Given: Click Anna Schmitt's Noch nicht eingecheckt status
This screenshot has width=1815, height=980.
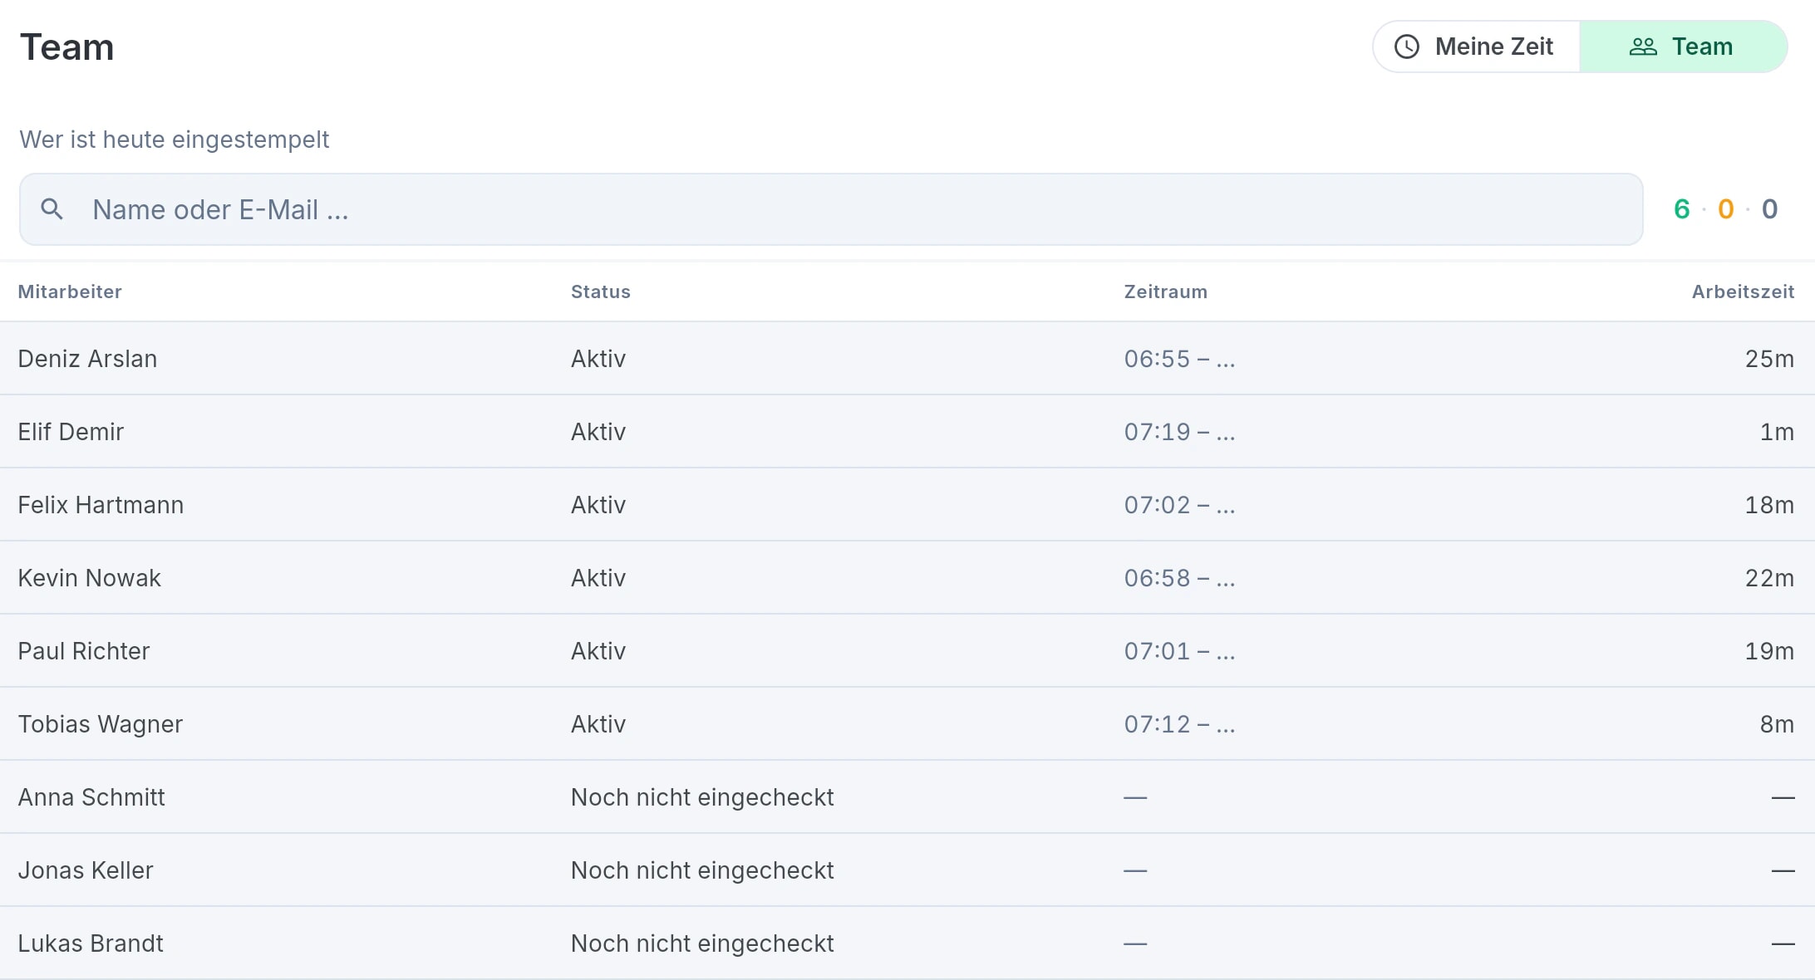Looking at the screenshot, I should (702, 797).
